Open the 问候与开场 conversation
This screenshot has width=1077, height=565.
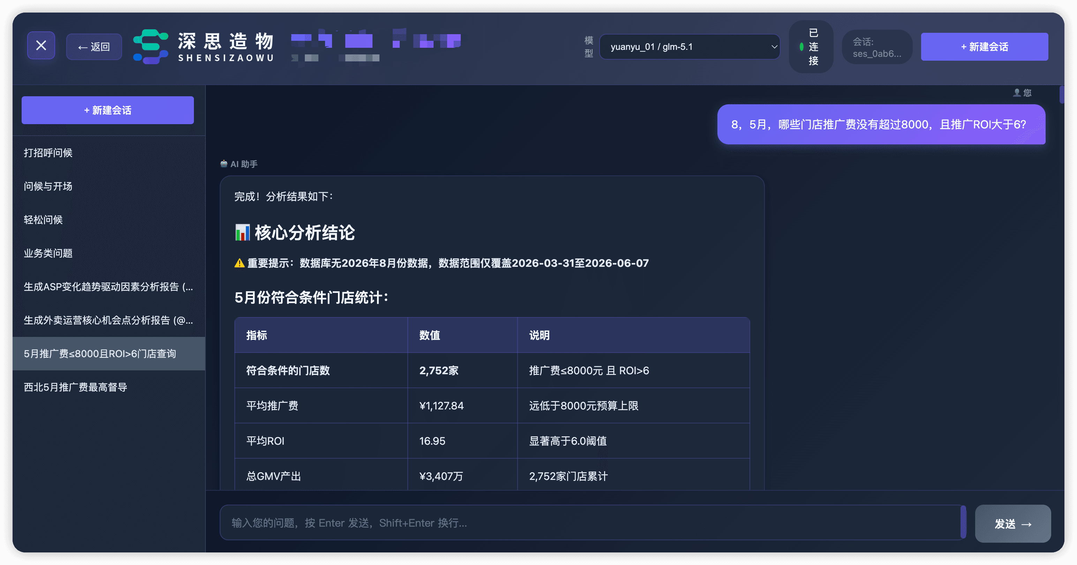coord(109,186)
